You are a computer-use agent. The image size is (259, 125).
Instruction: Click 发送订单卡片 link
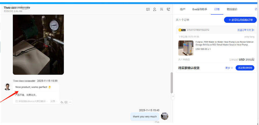[x=246, y=30]
